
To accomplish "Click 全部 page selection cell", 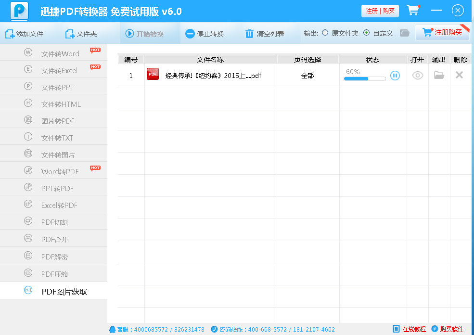I will point(307,76).
